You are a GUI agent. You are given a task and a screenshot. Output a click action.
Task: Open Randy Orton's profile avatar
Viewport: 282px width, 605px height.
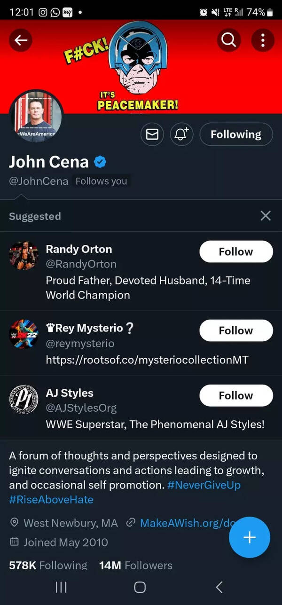point(23,256)
